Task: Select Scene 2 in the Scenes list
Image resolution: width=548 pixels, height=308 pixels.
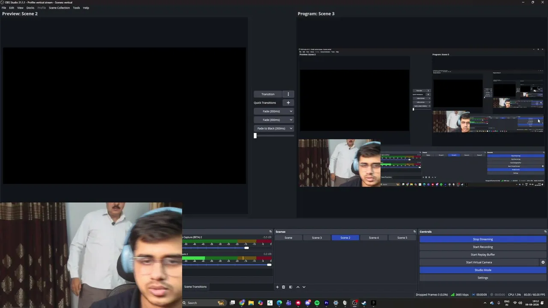Action: coord(345,238)
